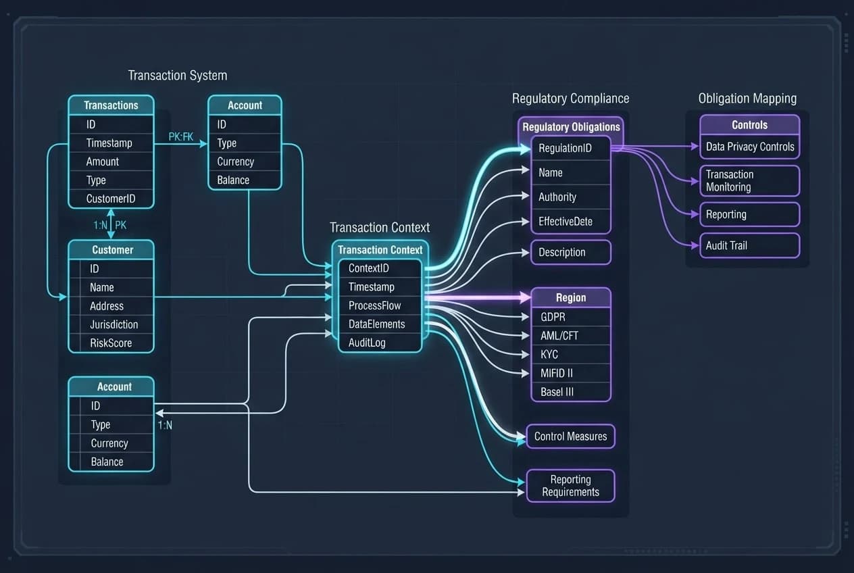Select Transaction Context title above the table

(380, 228)
